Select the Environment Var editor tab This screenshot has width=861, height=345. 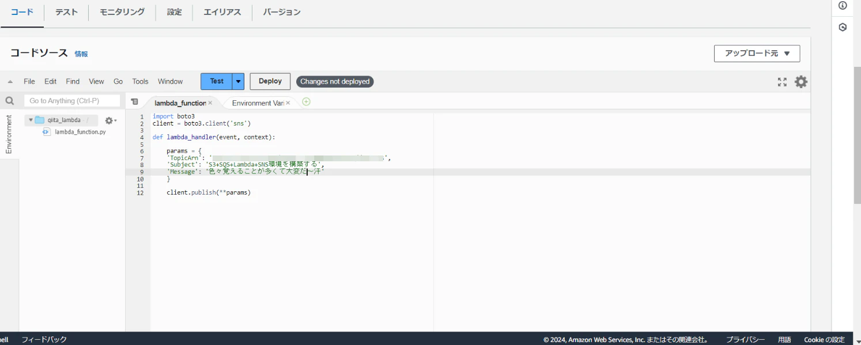pyautogui.click(x=258, y=103)
